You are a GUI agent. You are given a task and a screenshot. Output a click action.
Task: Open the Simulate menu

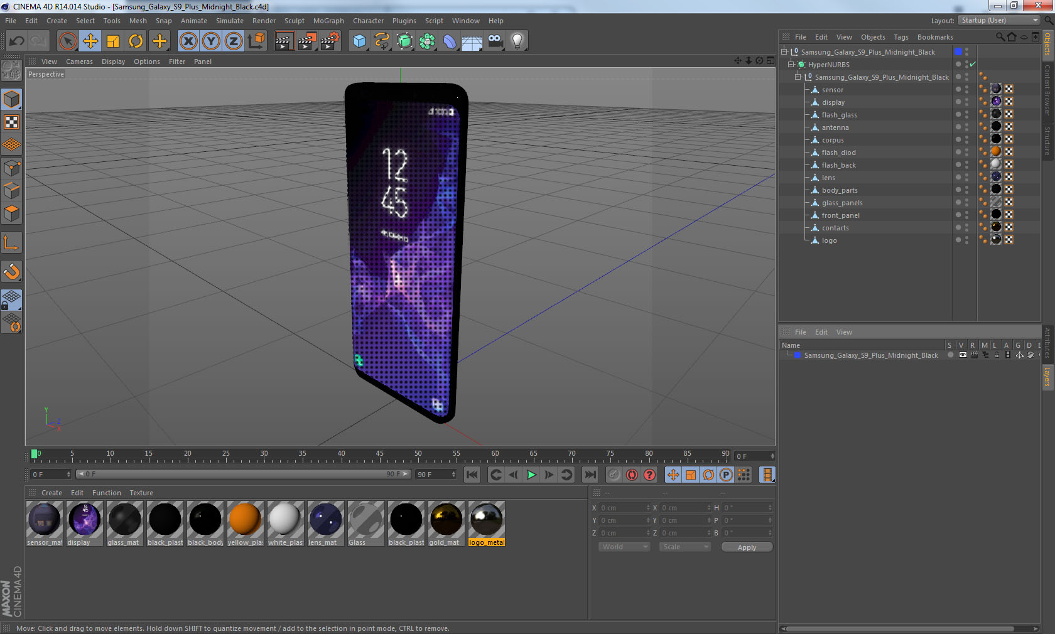coord(230,21)
